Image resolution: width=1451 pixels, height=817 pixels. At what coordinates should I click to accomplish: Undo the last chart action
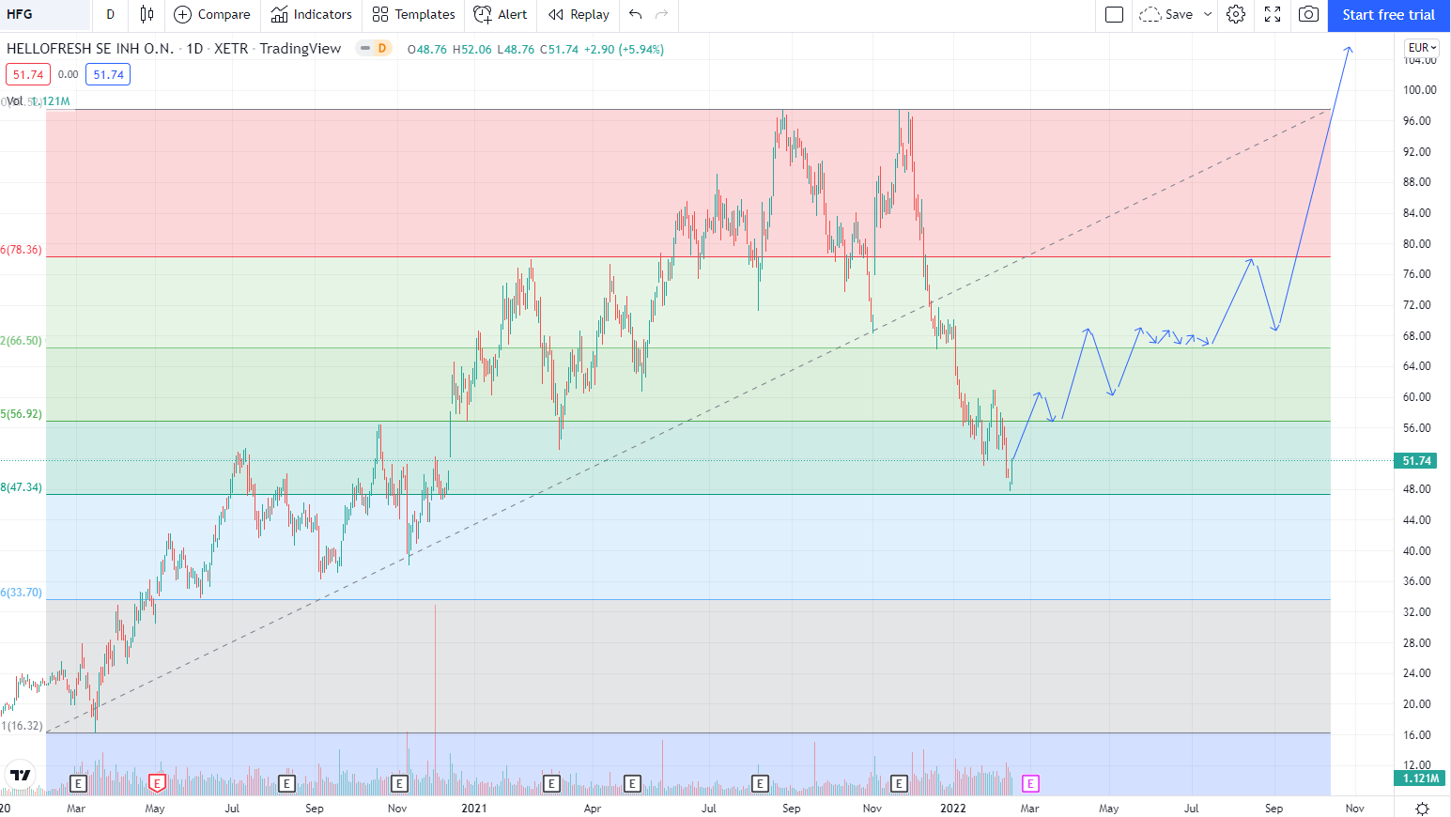[636, 15]
